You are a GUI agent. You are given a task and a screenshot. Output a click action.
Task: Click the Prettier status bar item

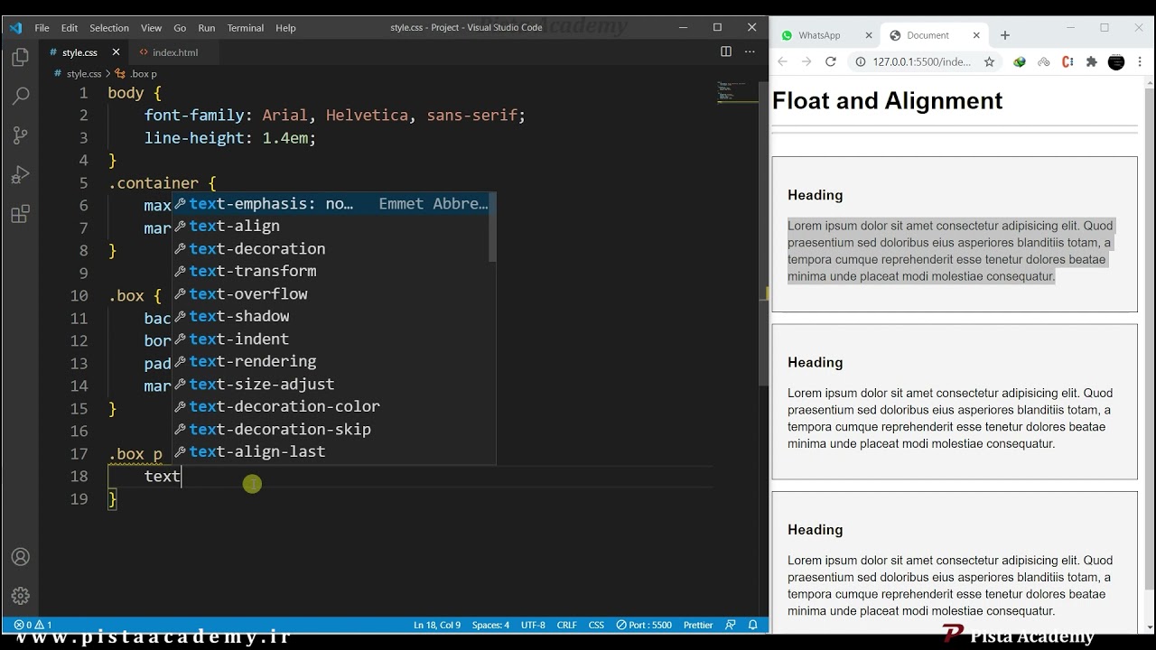pos(698,625)
